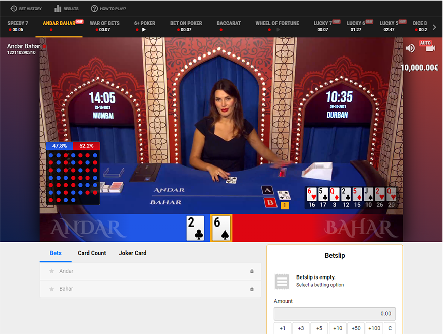Select the Bets tab
The height and width of the screenshot is (334, 443).
[x=56, y=253]
